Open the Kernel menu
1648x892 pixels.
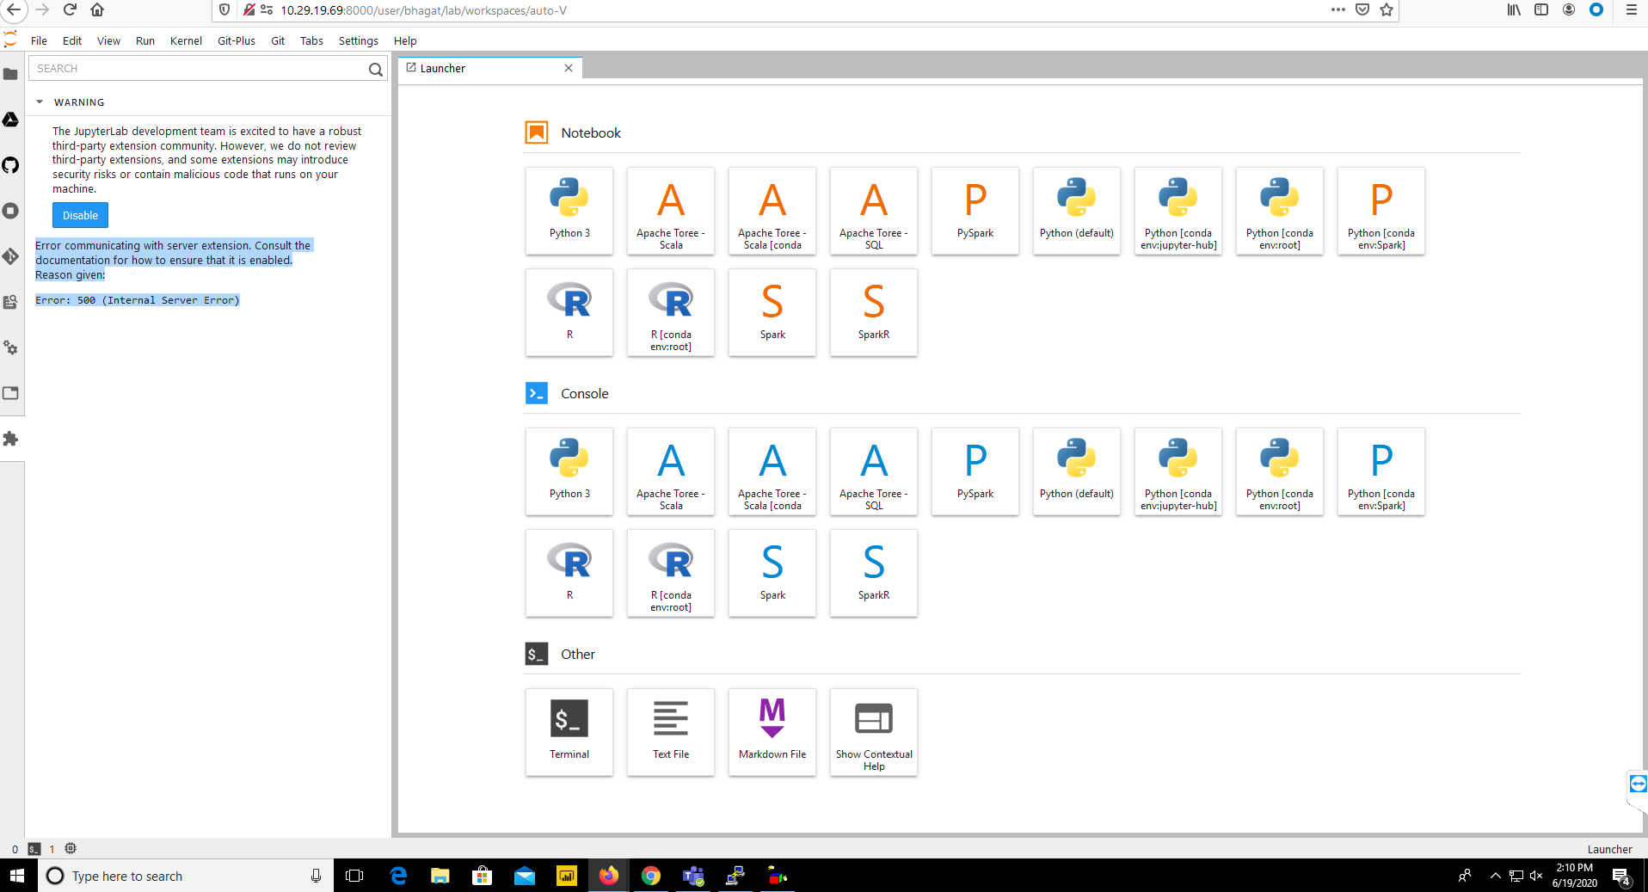tap(186, 40)
